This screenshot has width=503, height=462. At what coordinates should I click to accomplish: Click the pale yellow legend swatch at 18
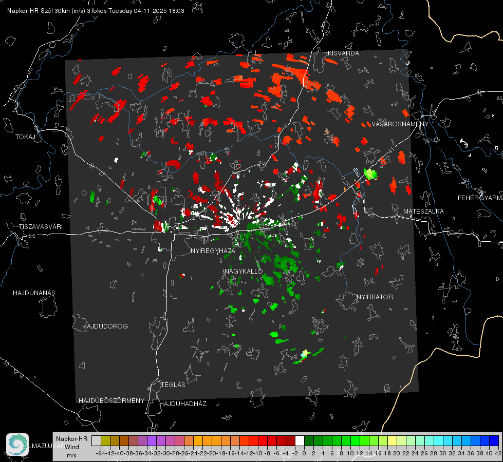click(393, 440)
